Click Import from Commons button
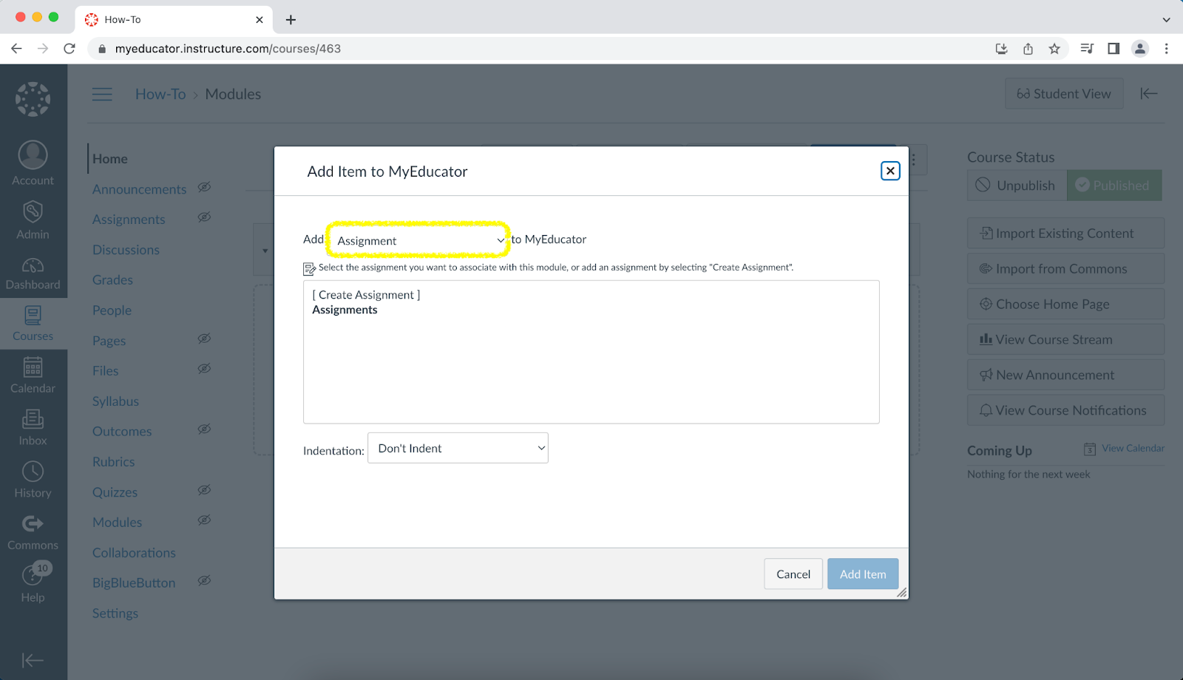 coord(1065,269)
